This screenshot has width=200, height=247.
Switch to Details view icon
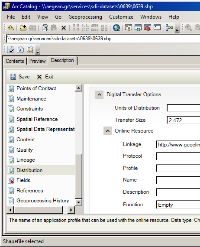95,28
